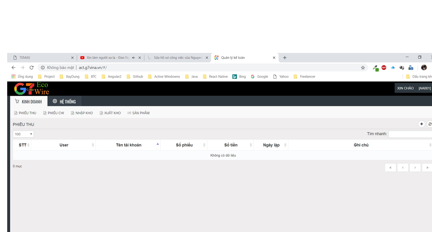Bookmark this page with the star icon

click(363, 67)
